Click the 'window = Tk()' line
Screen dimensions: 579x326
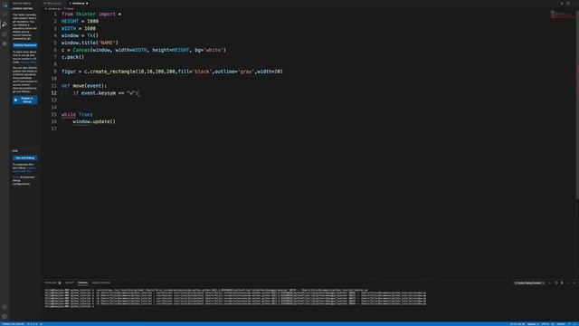coord(80,35)
